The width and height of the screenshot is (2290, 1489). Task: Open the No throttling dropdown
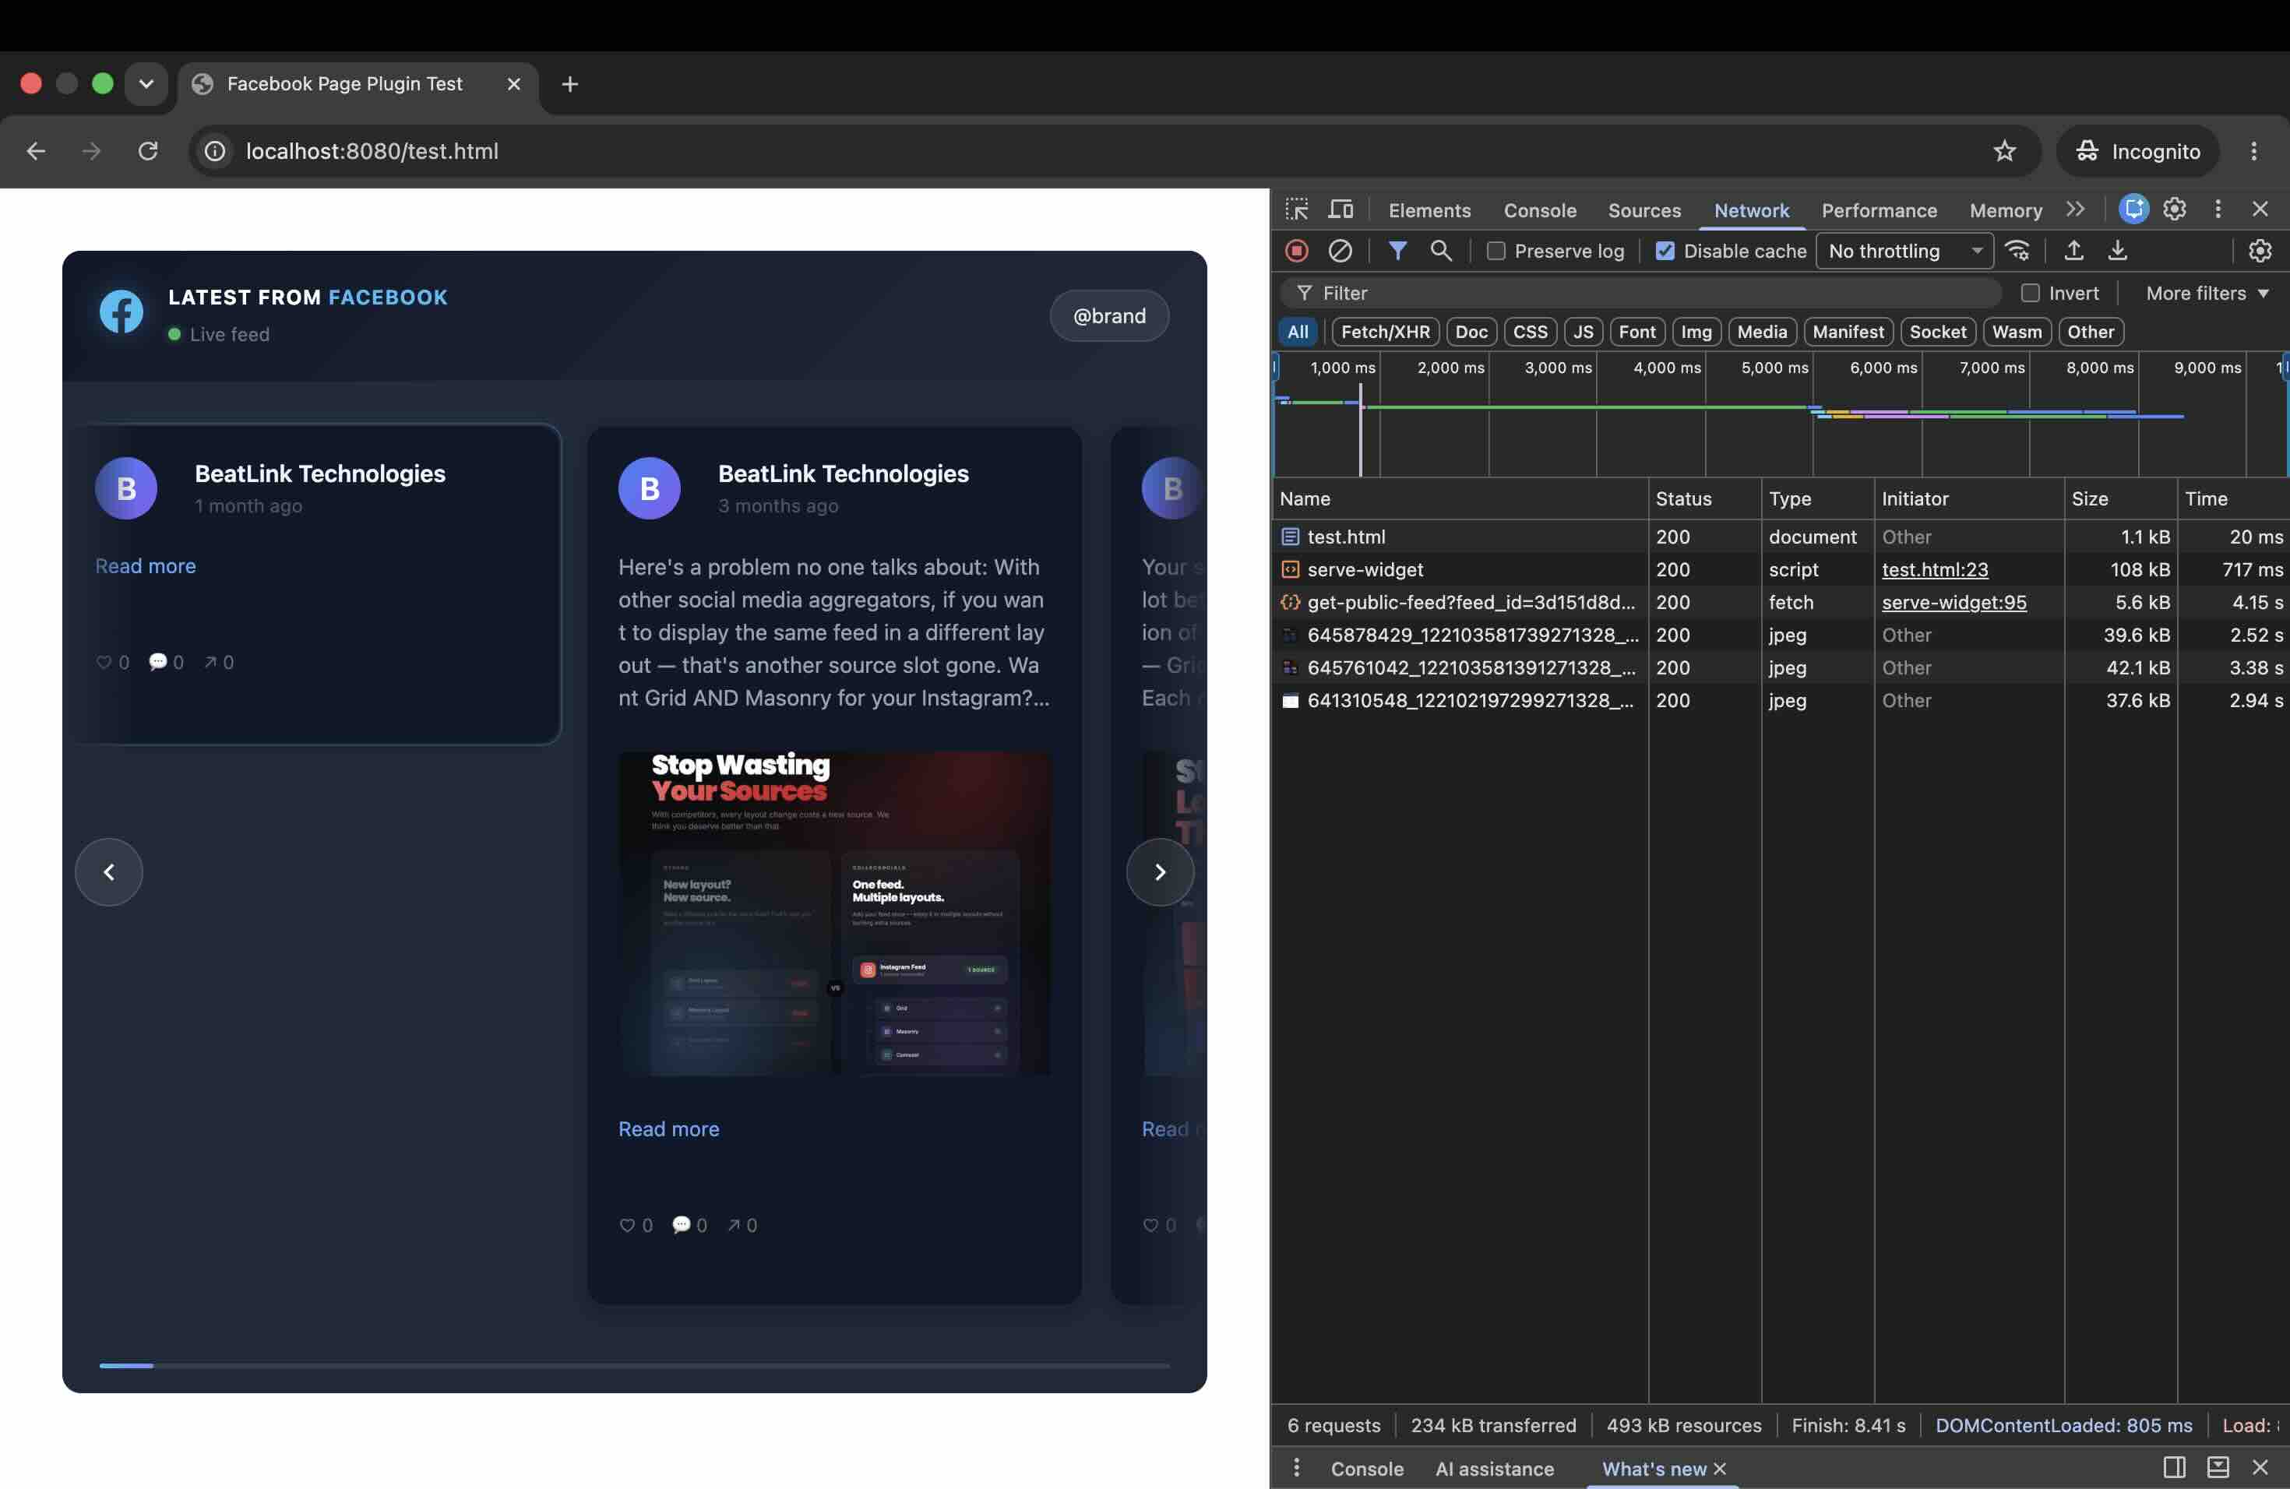click(1904, 251)
